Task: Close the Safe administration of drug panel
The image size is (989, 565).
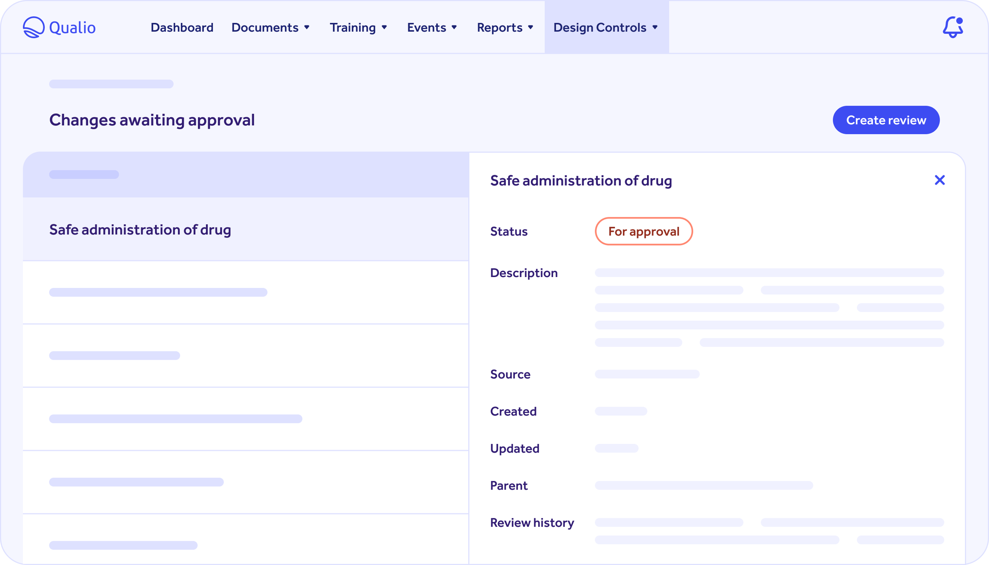Action: click(x=940, y=180)
